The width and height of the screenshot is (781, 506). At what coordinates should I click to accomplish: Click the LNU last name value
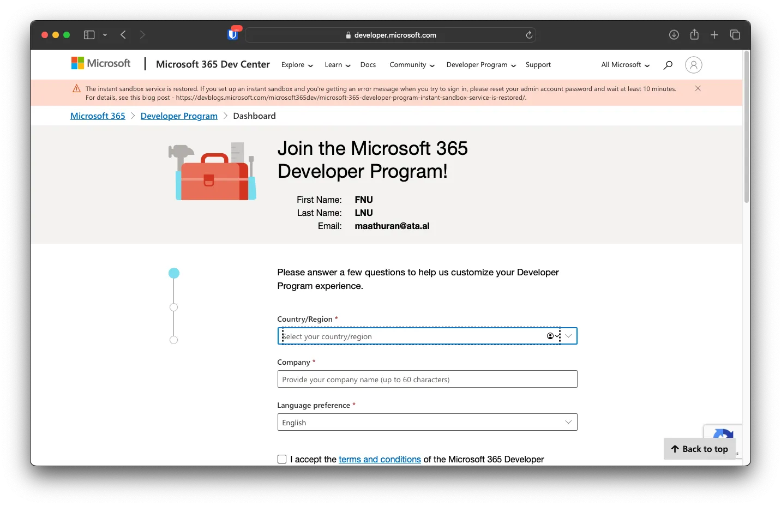coord(364,213)
